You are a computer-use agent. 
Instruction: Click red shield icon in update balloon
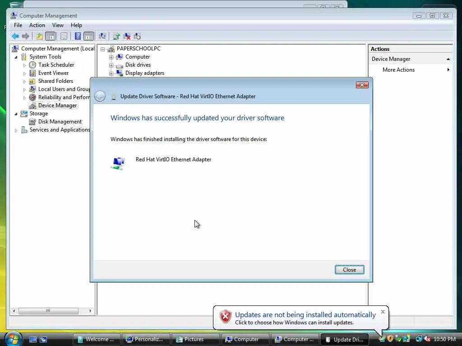226,317
